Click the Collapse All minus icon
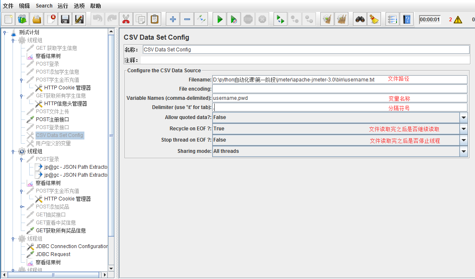475x279 pixels. (x=187, y=19)
